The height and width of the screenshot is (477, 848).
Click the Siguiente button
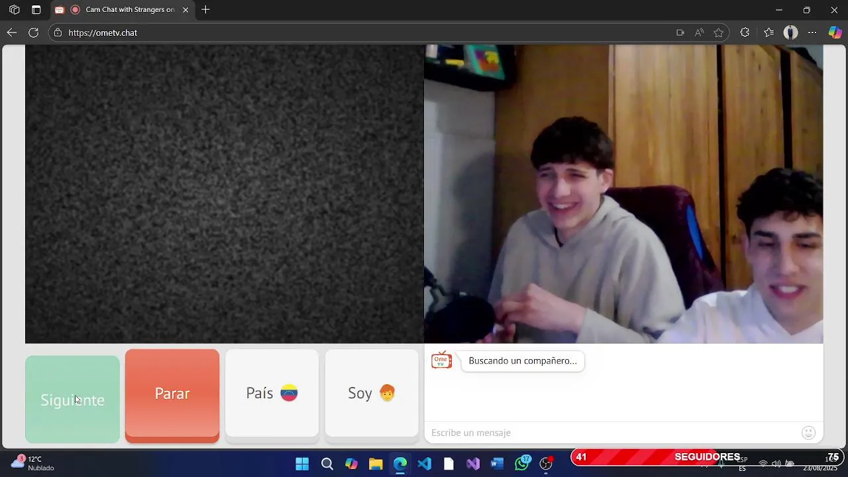click(x=72, y=399)
